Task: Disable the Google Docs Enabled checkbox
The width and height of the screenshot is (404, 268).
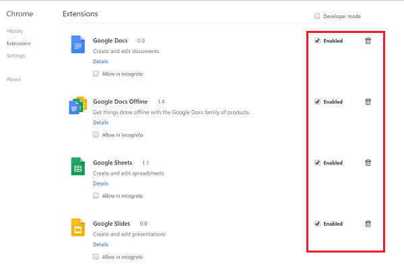Action: 317,40
